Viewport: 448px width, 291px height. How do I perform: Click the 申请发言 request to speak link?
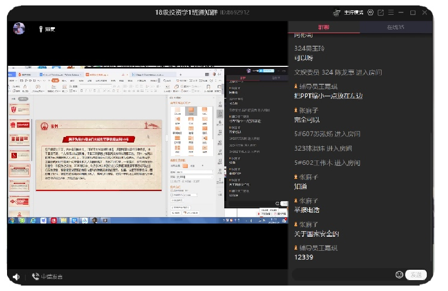click(51, 277)
